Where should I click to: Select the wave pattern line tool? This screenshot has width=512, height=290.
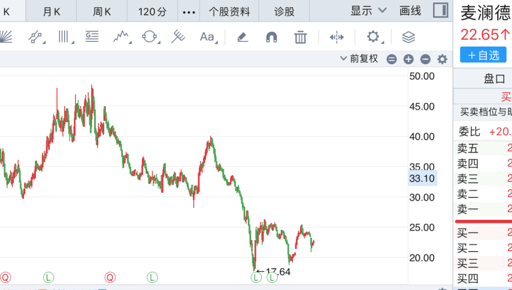[122, 37]
